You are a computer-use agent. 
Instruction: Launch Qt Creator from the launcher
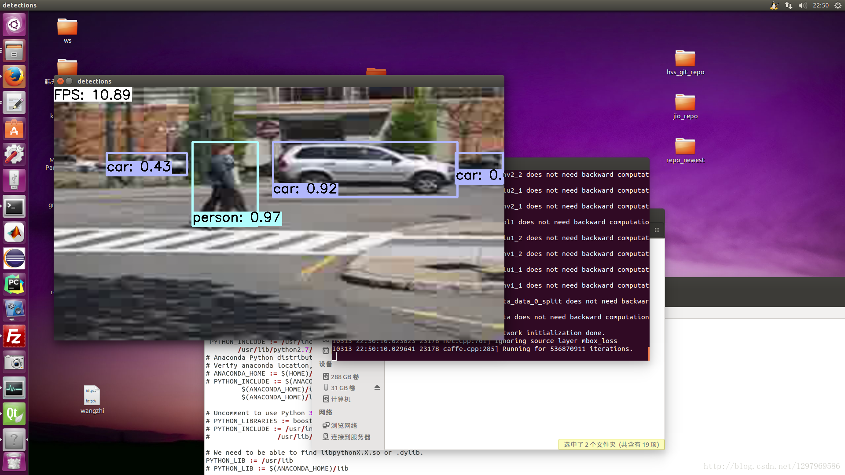14,414
